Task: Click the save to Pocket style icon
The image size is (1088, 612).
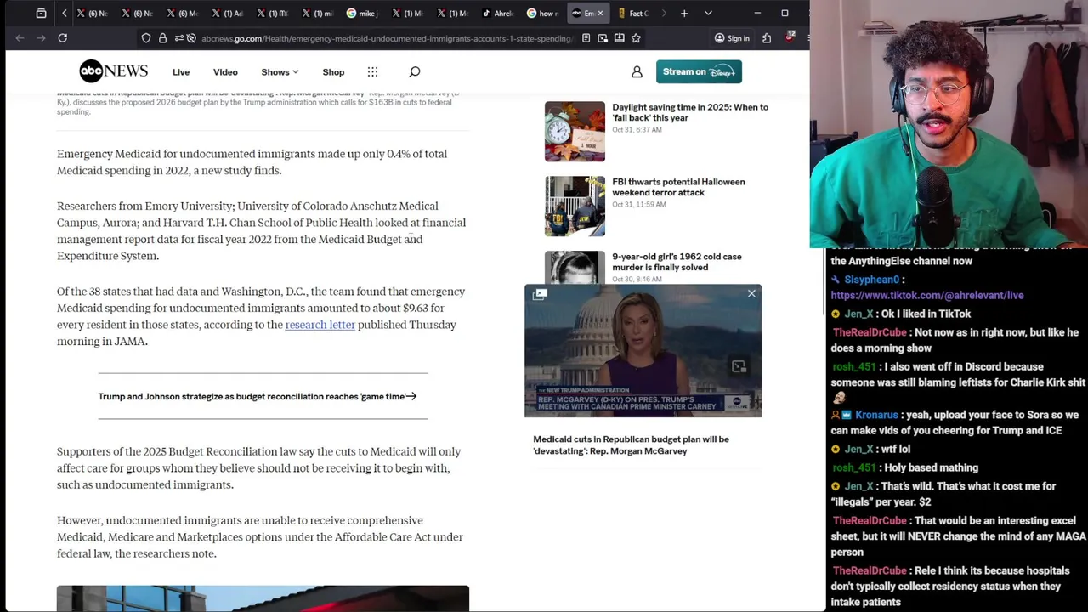Action: coord(619,38)
